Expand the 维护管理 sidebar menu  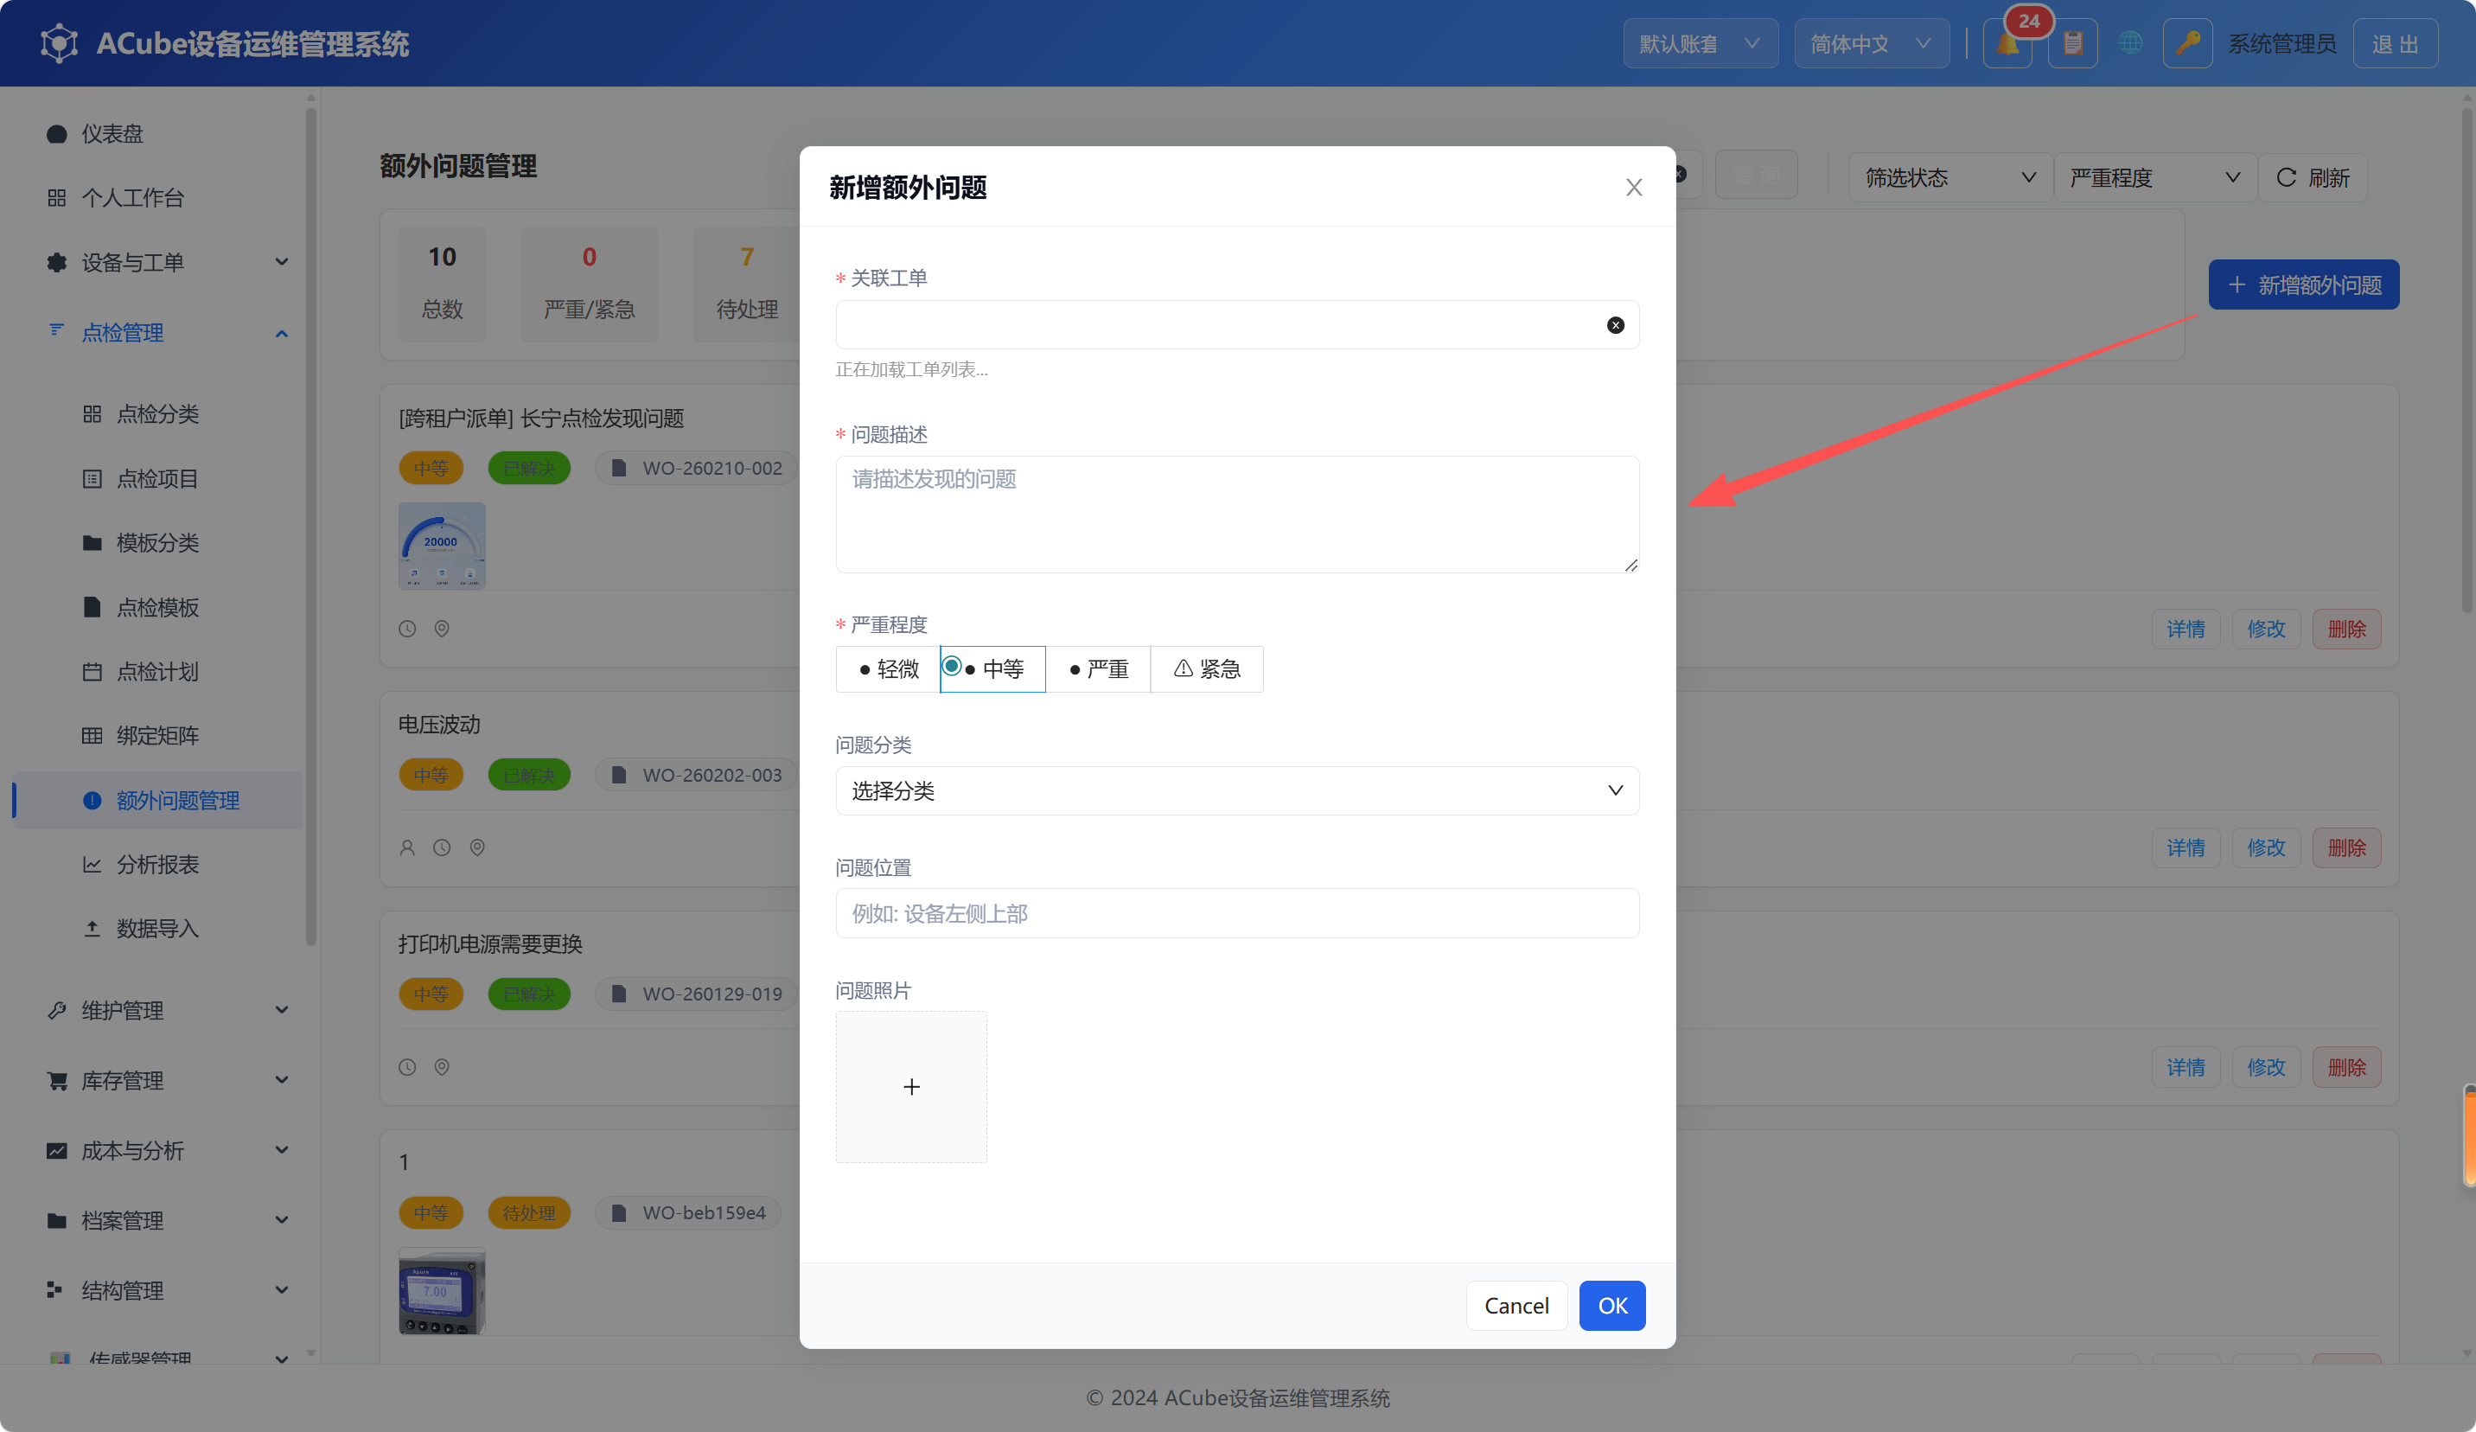167,1010
